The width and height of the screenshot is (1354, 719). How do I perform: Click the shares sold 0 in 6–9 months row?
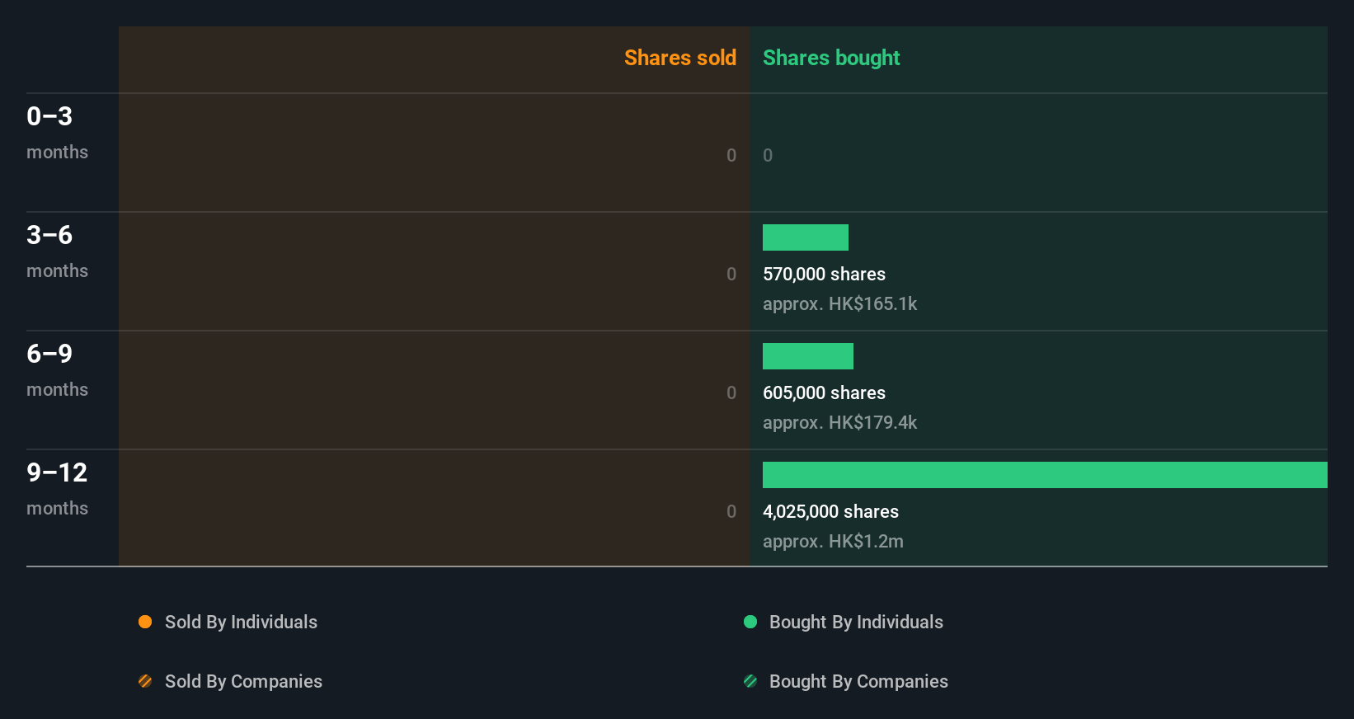pos(731,393)
